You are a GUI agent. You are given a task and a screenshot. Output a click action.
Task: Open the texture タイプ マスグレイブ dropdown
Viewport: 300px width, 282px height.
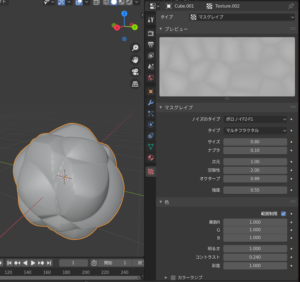coord(242,17)
